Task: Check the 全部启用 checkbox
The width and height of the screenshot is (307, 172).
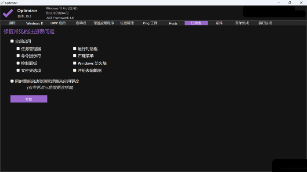Action: coord(12,41)
